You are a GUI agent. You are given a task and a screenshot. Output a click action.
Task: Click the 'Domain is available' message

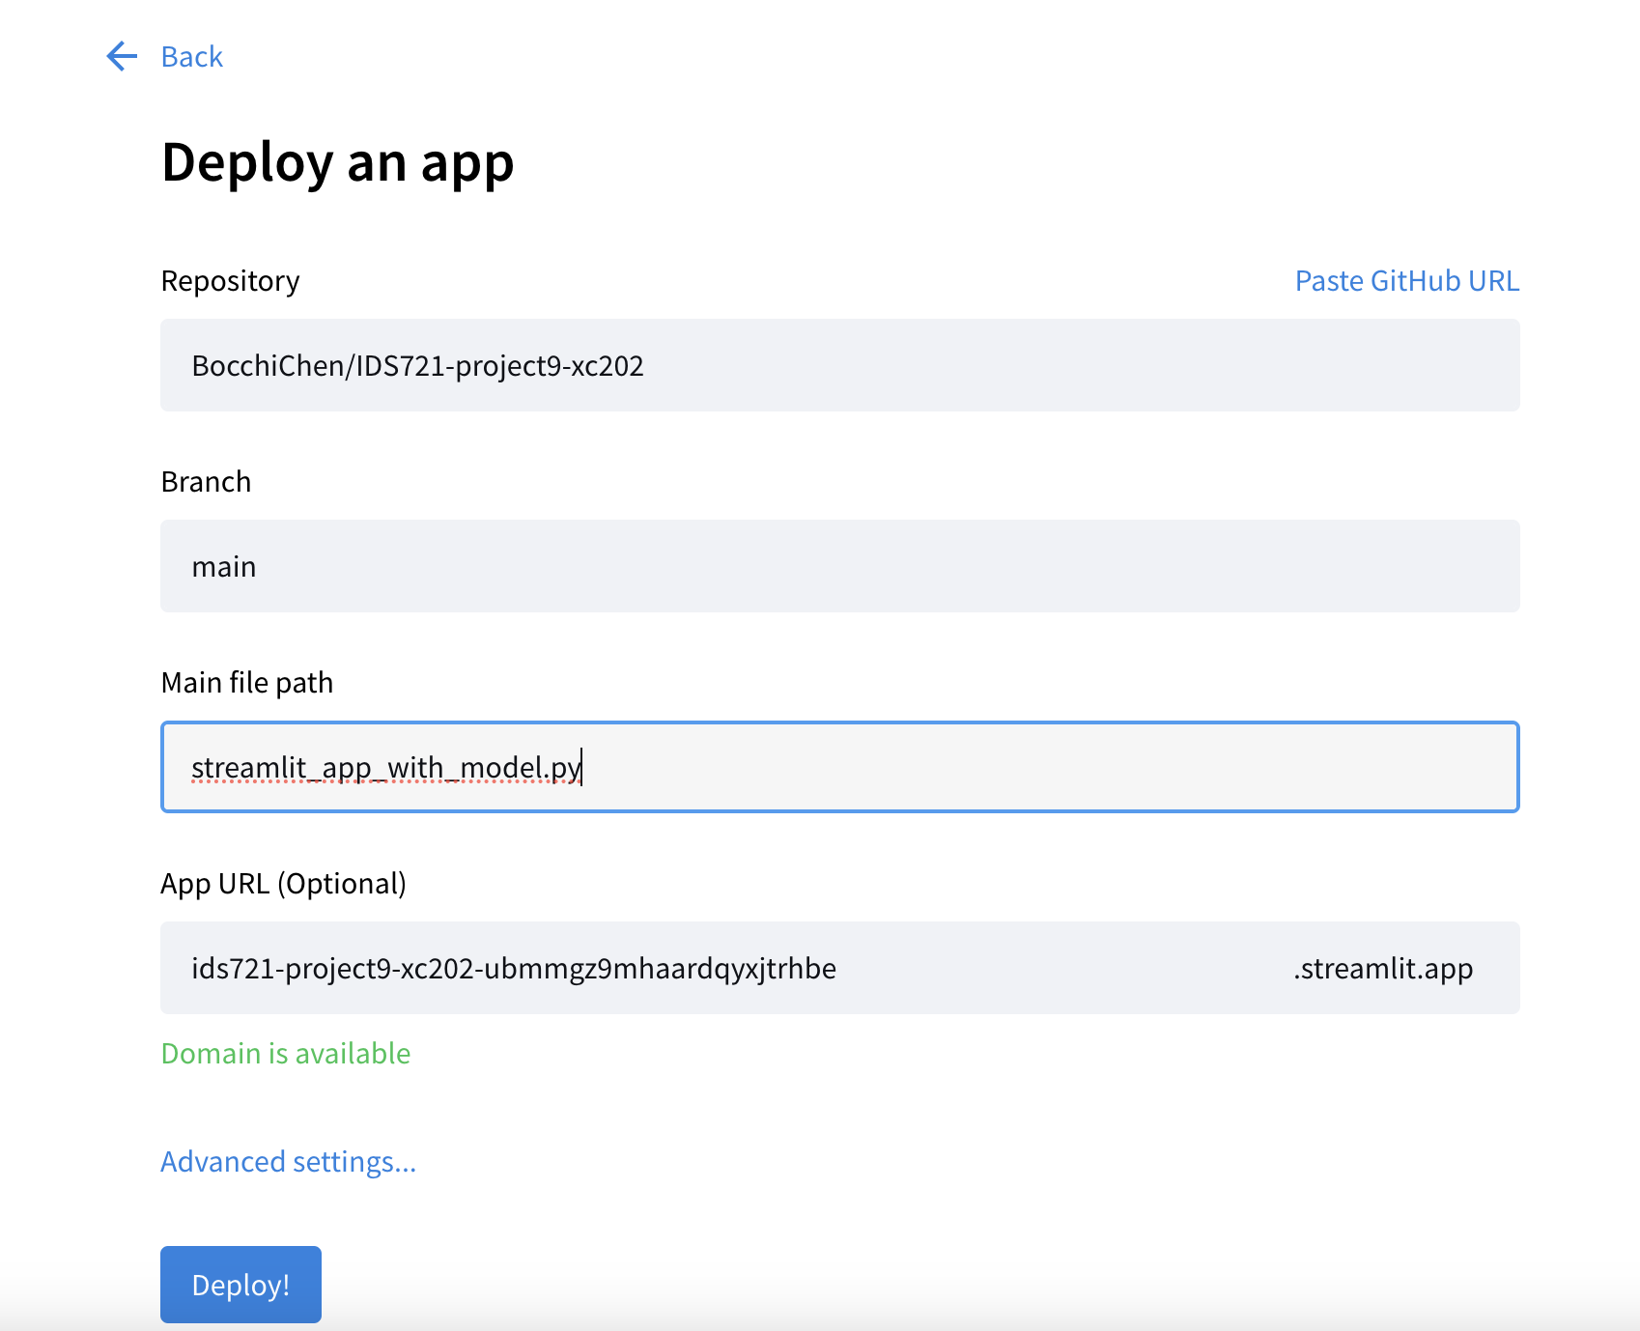point(286,1054)
